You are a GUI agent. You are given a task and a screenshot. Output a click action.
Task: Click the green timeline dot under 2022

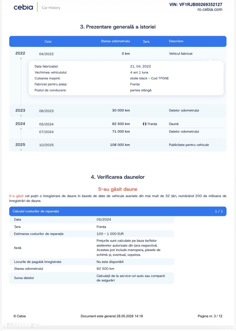coord(21,58)
